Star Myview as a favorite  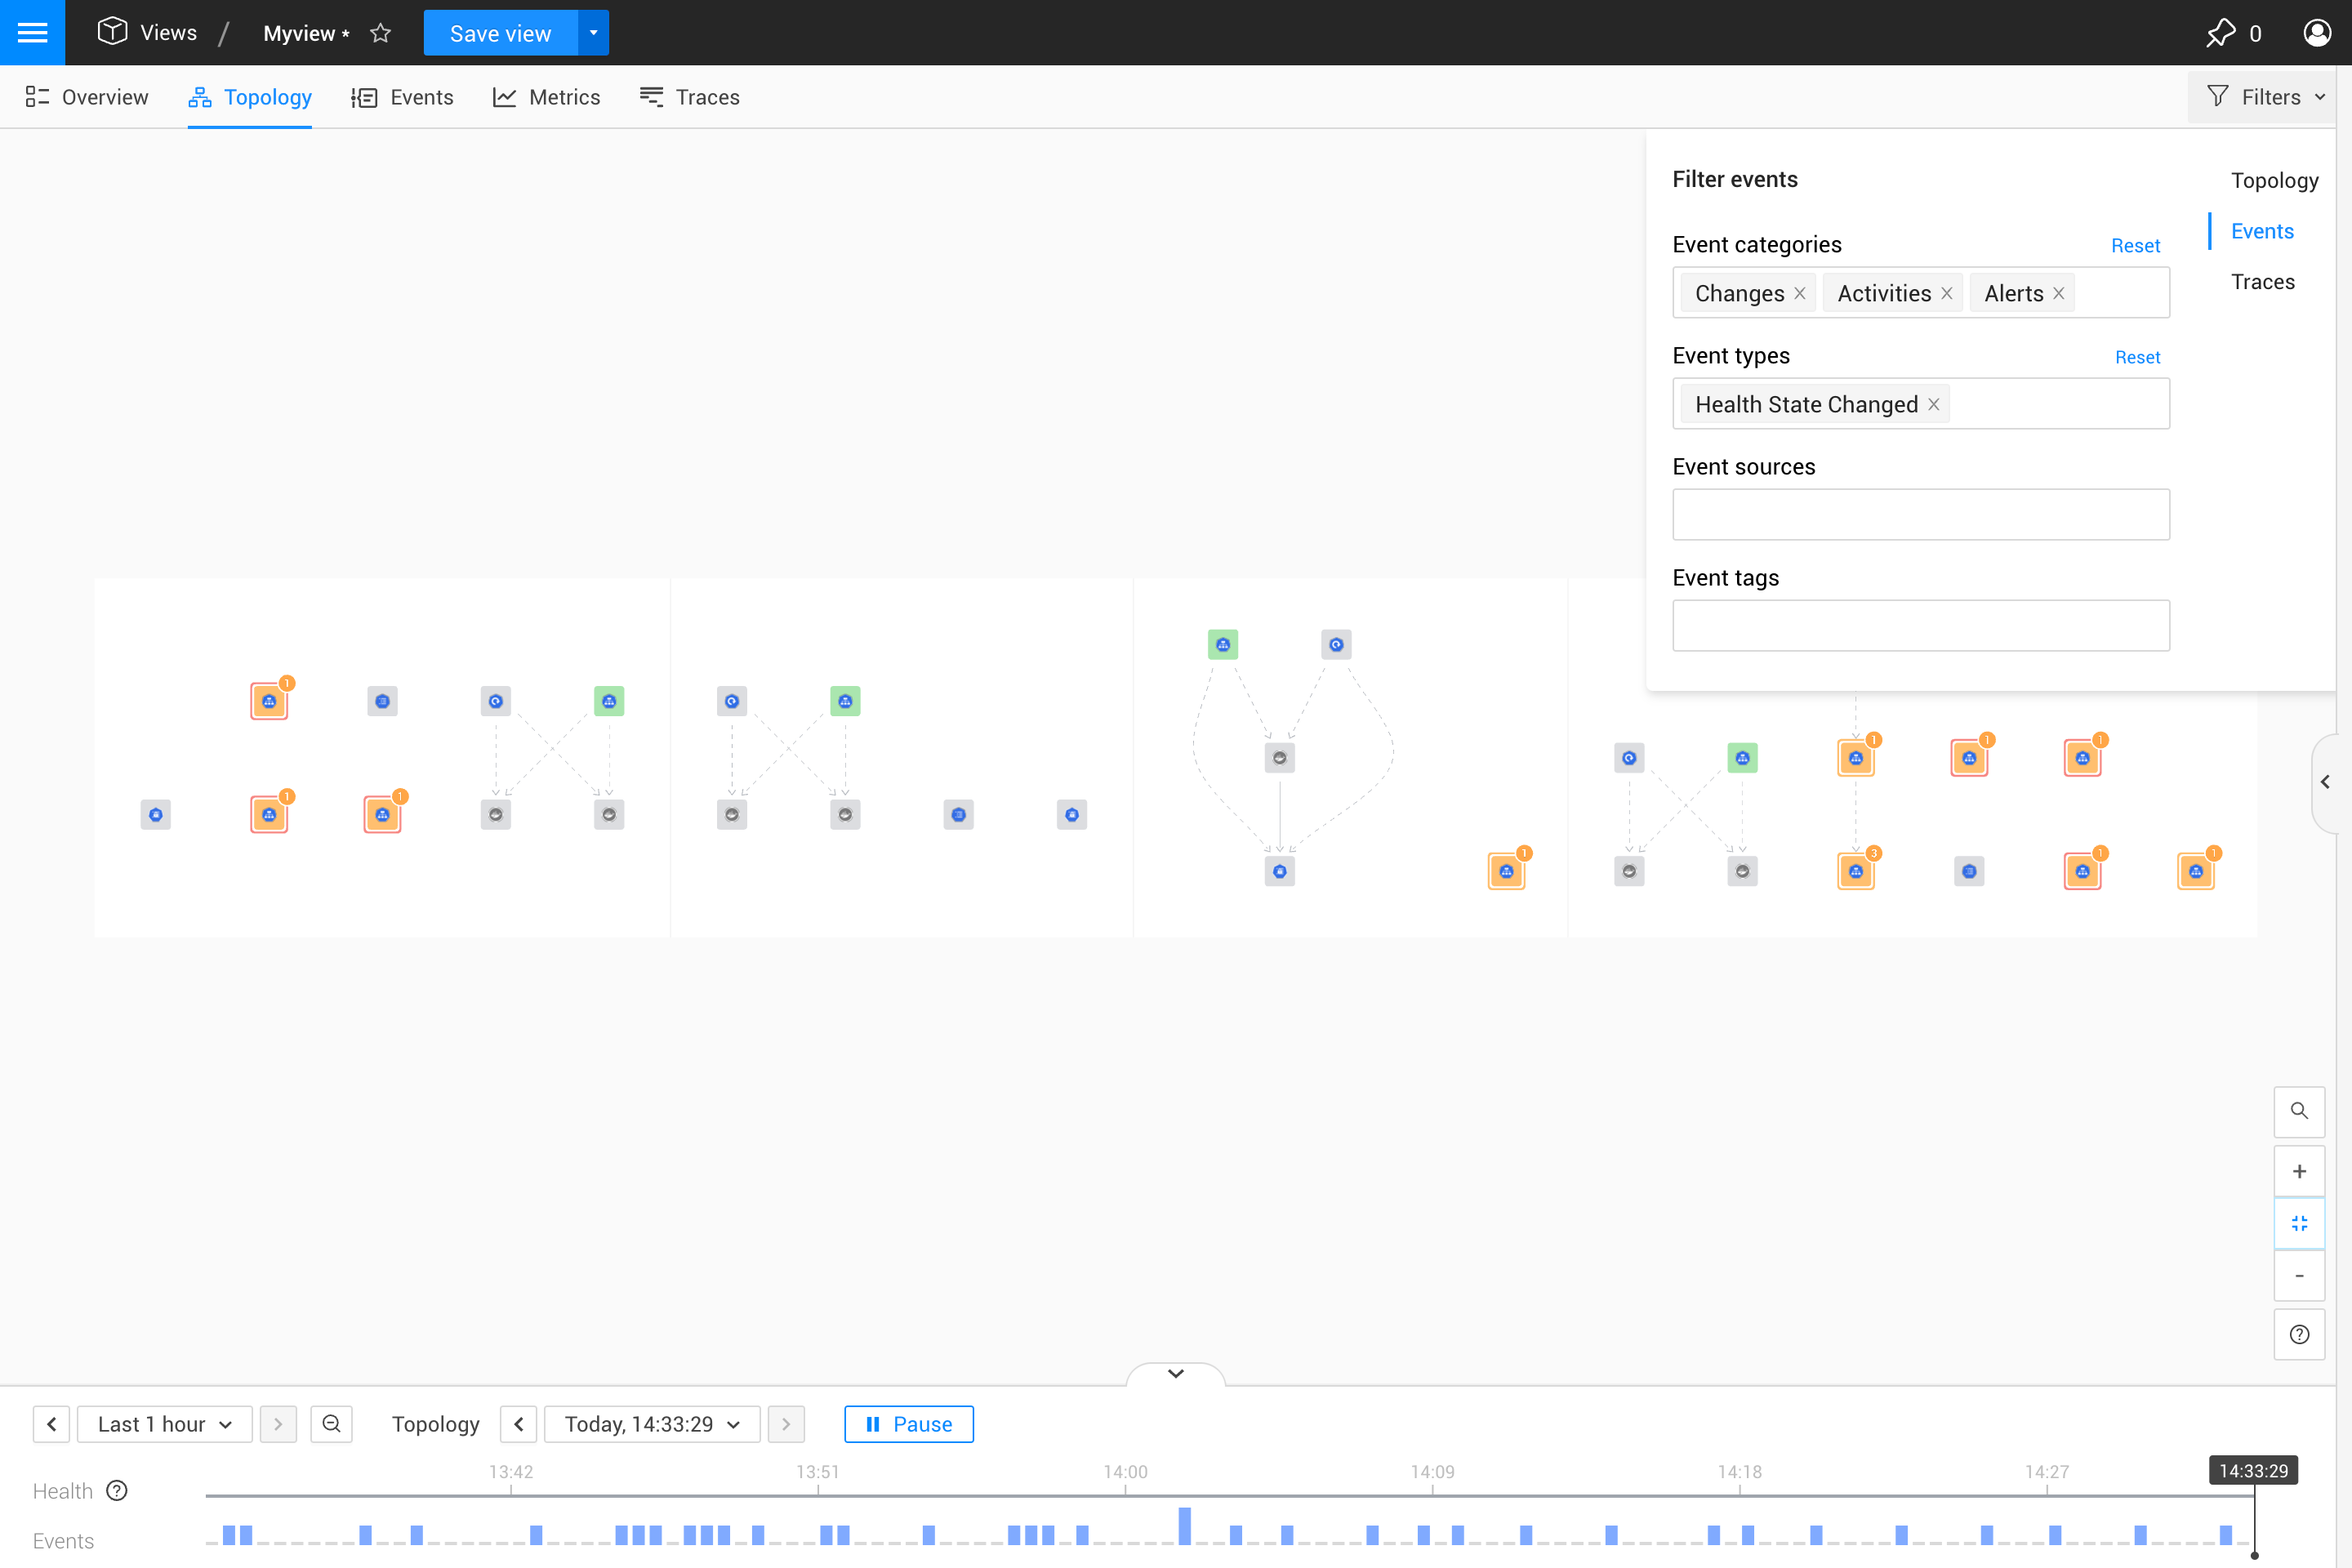(x=380, y=33)
